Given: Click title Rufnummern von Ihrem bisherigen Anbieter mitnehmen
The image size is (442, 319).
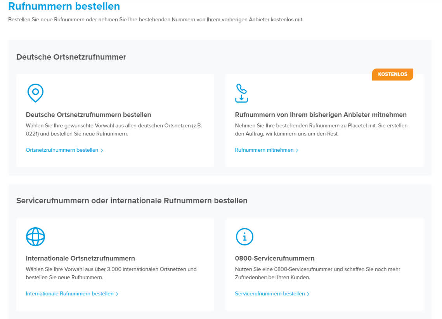Looking at the screenshot, I should (x=321, y=115).
